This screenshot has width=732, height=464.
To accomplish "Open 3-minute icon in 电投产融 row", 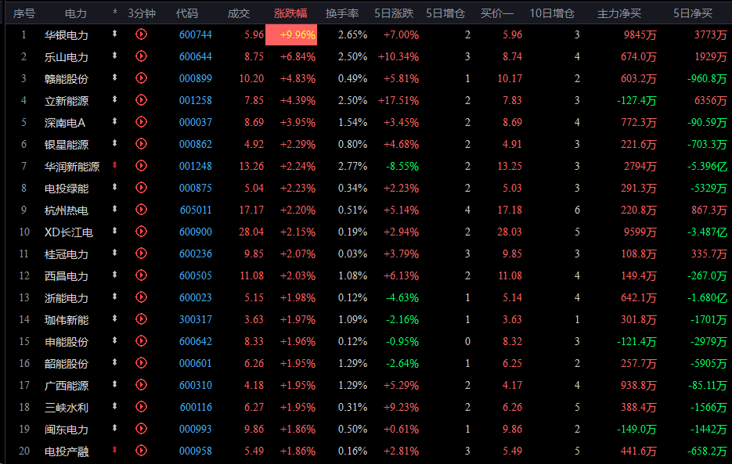I will coord(141,451).
